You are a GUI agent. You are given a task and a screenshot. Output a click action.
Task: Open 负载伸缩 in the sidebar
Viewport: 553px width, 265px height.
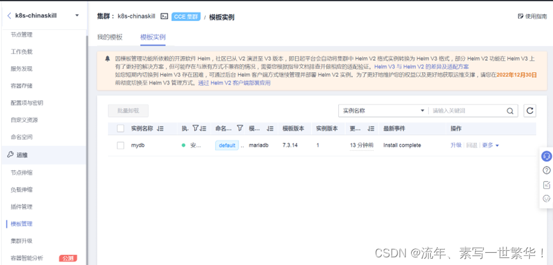pyautogui.click(x=22, y=190)
